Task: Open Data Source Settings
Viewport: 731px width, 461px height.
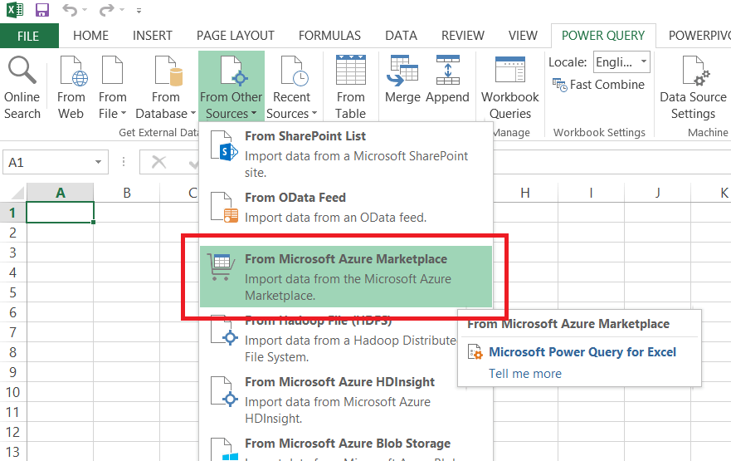Action: 693,87
